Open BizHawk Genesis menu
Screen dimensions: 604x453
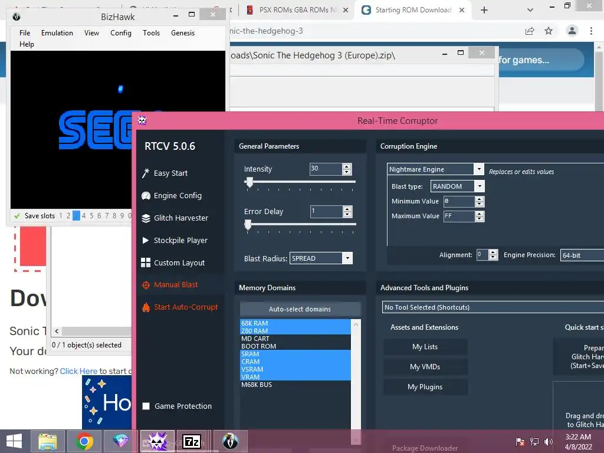point(183,33)
